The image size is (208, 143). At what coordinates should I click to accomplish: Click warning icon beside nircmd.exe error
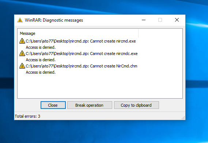[x=22, y=41]
